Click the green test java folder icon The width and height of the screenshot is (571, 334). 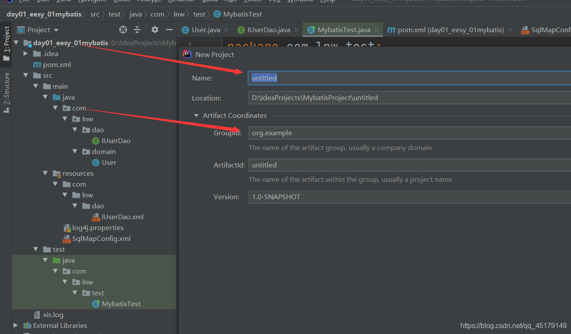point(57,260)
